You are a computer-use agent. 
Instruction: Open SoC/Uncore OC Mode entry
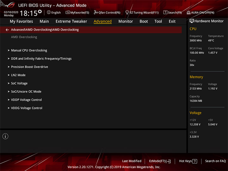(26, 92)
